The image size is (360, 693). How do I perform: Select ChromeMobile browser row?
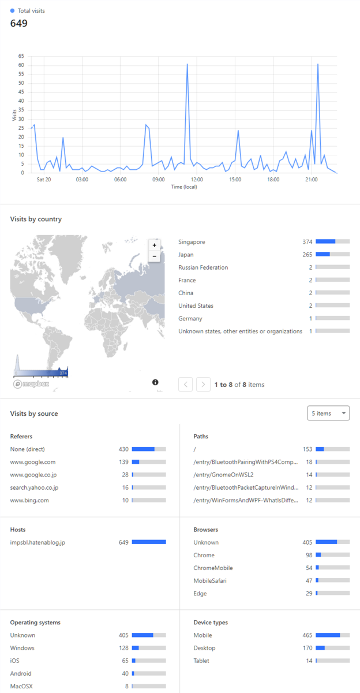[x=272, y=568]
